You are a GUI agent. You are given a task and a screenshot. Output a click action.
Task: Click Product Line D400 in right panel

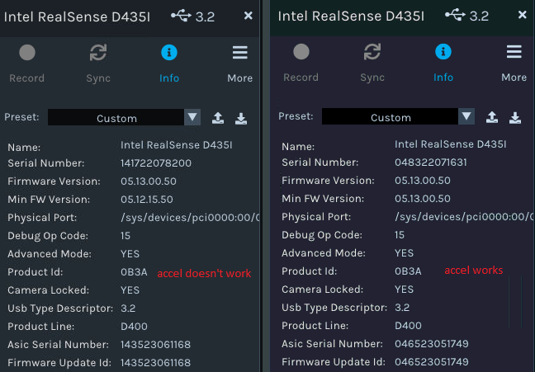tap(408, 326)
